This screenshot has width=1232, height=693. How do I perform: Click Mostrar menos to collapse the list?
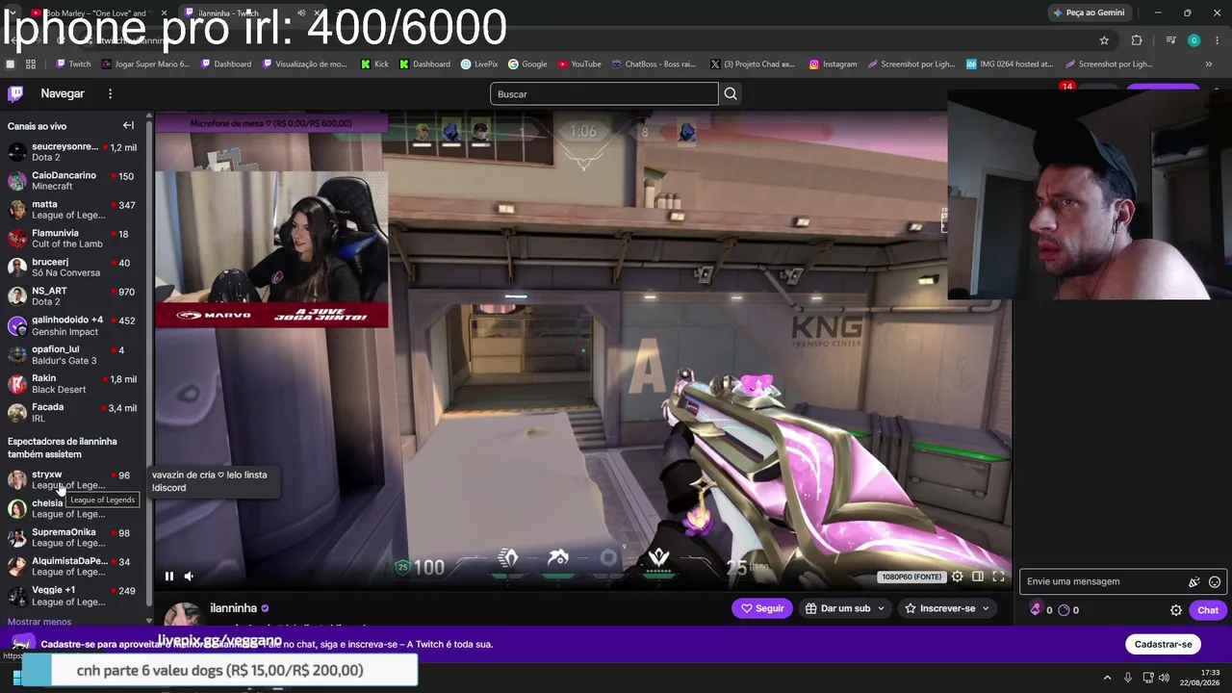[x=39, y=622]
